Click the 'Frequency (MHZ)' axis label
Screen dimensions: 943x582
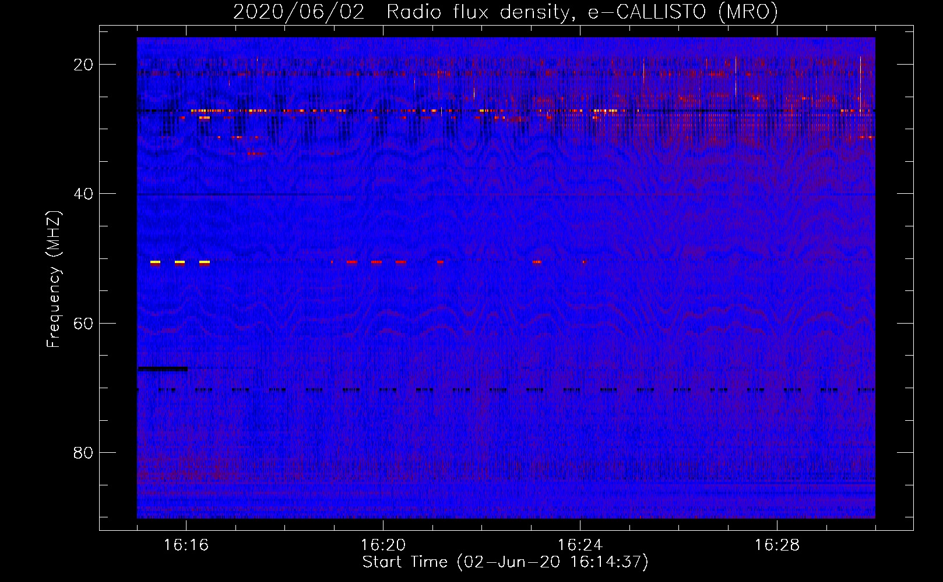click(x=54, y=279)
